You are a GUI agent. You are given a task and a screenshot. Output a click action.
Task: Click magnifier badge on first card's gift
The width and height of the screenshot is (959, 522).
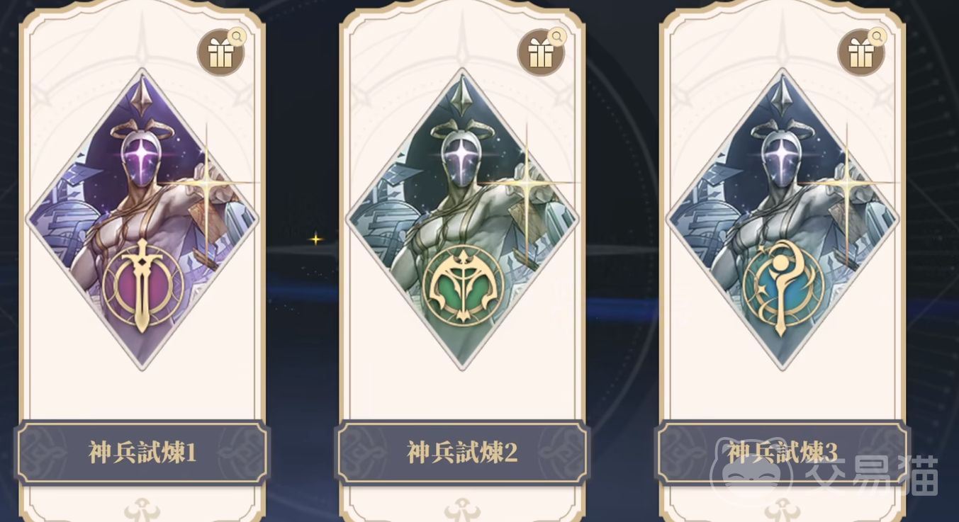[x=237, y=37]
